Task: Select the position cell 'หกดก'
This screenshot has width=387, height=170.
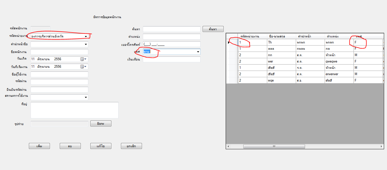Action: pyautogui.click(x=339, y=42)
